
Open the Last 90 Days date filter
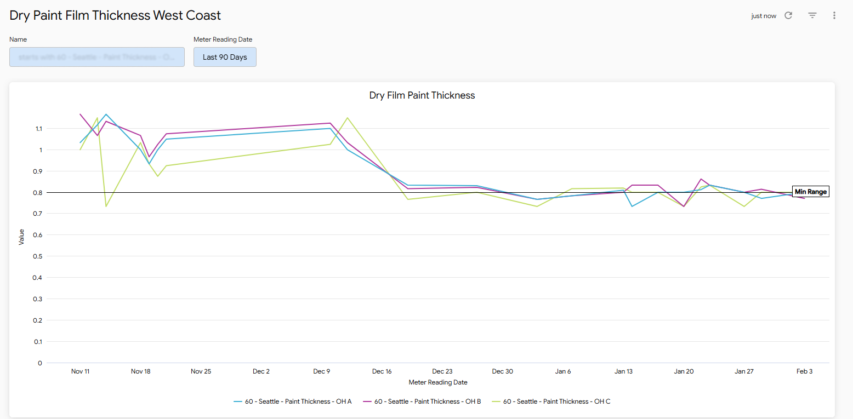pyautogui.click(x=225, y=57)
